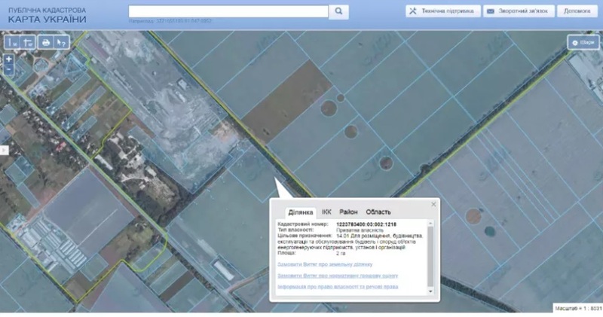Select the area measurement tool
The image size is (603, 317).
click(x=28, y=42)
